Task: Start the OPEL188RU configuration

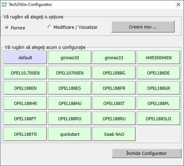Action: point(114,119)
